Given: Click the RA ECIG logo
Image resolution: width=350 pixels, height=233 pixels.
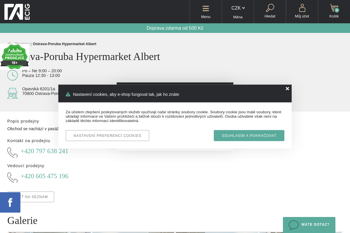Looking at the screenshot, I should [17, 12].
